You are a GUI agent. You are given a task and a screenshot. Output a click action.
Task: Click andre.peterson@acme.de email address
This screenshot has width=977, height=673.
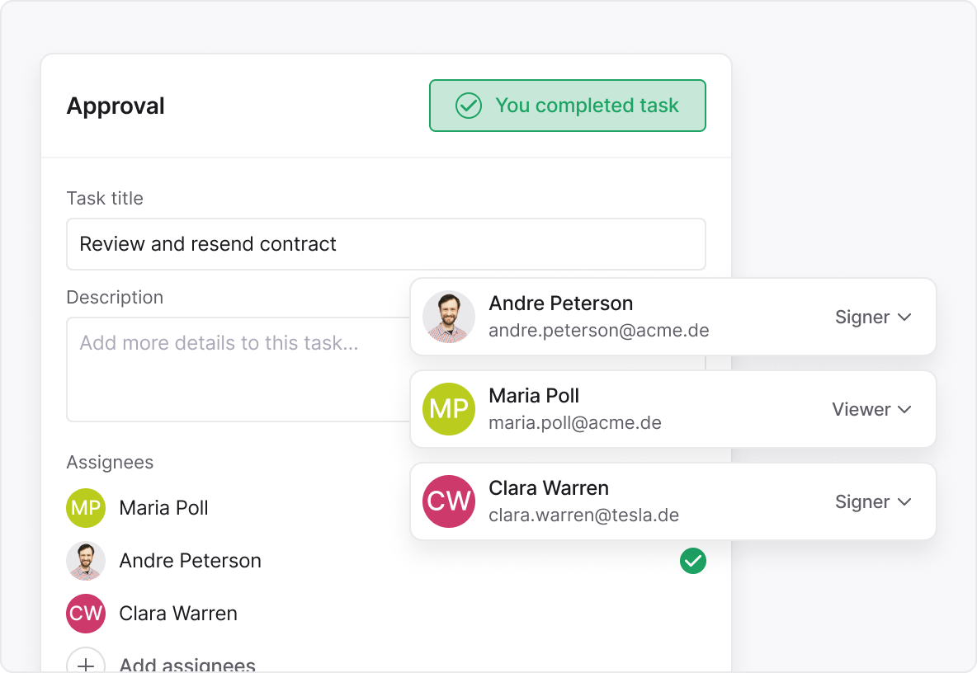[599, 331]
